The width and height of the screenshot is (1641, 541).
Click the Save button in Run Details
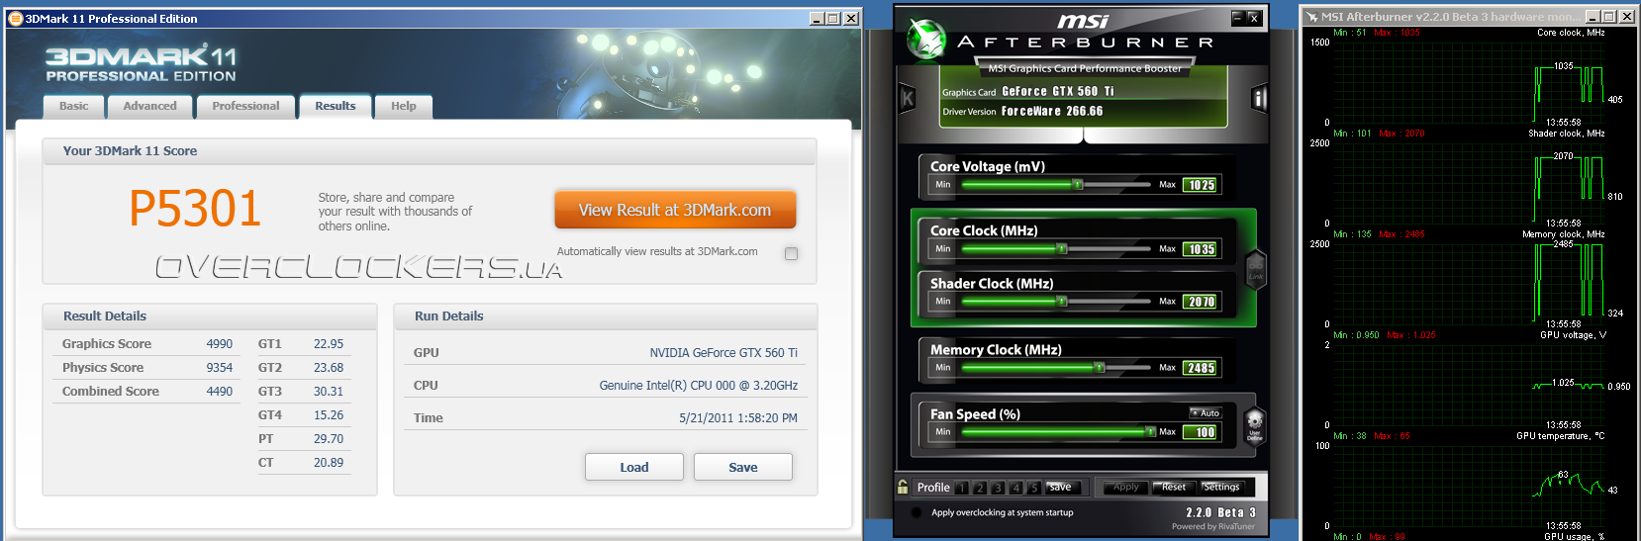coord(743,467)
